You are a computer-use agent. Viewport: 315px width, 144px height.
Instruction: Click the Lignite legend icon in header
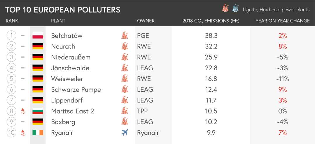pyautogui.click(x=225, y=8)
